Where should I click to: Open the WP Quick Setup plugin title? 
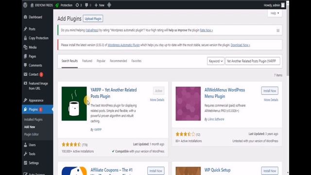point(218,170)
